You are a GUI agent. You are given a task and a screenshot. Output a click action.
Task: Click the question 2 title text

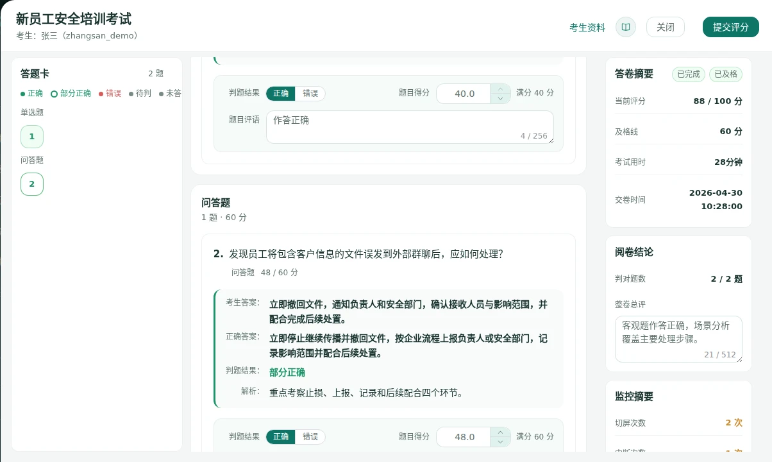pyautogui.click(x=366, y=254)
